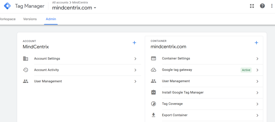Click the CONTAINER section label
275x122 pixels.
pos(158,41)
